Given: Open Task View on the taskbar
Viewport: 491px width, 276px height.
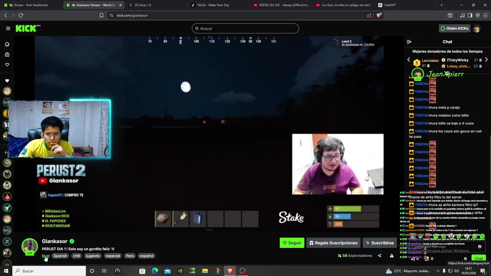Looking at the screenshot, I should (x=104, y=271).
